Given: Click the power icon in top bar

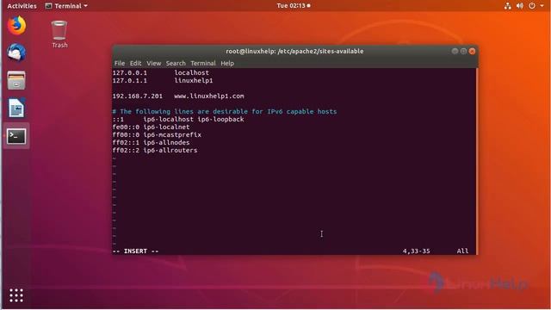Looking at the screenshot, I should (x=532, y=6).
